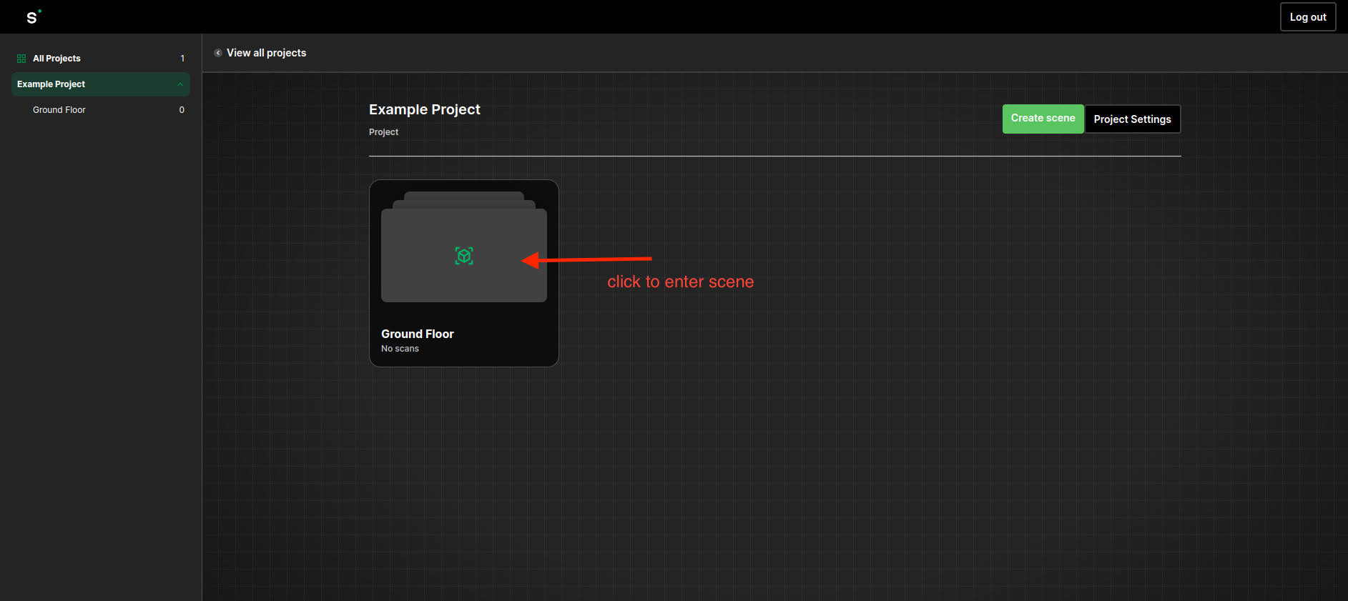
Task: Click the All Projects grid icon
Action: pyautogui.click(x=21, y=59)
